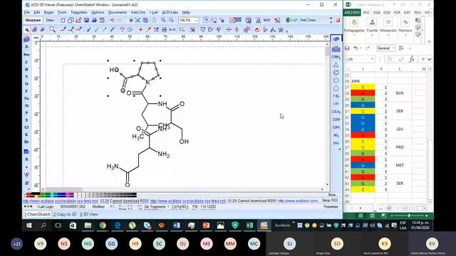Open the ACD/Labs menu
Screen dimensions: 456x256
click(170, 13)
